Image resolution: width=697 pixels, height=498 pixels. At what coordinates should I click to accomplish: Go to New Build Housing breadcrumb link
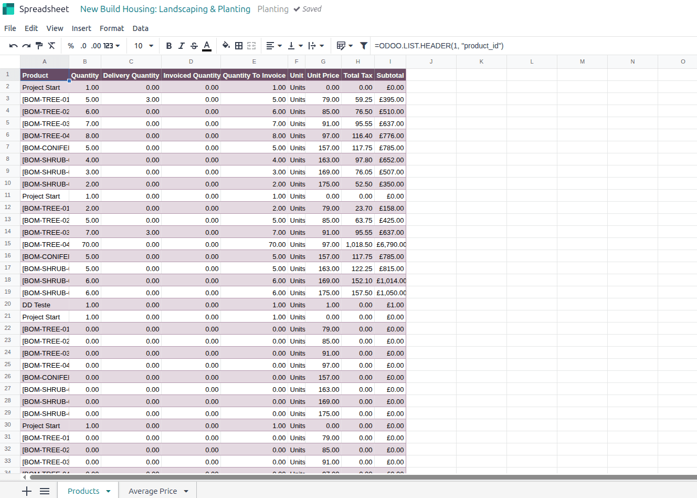165,9
